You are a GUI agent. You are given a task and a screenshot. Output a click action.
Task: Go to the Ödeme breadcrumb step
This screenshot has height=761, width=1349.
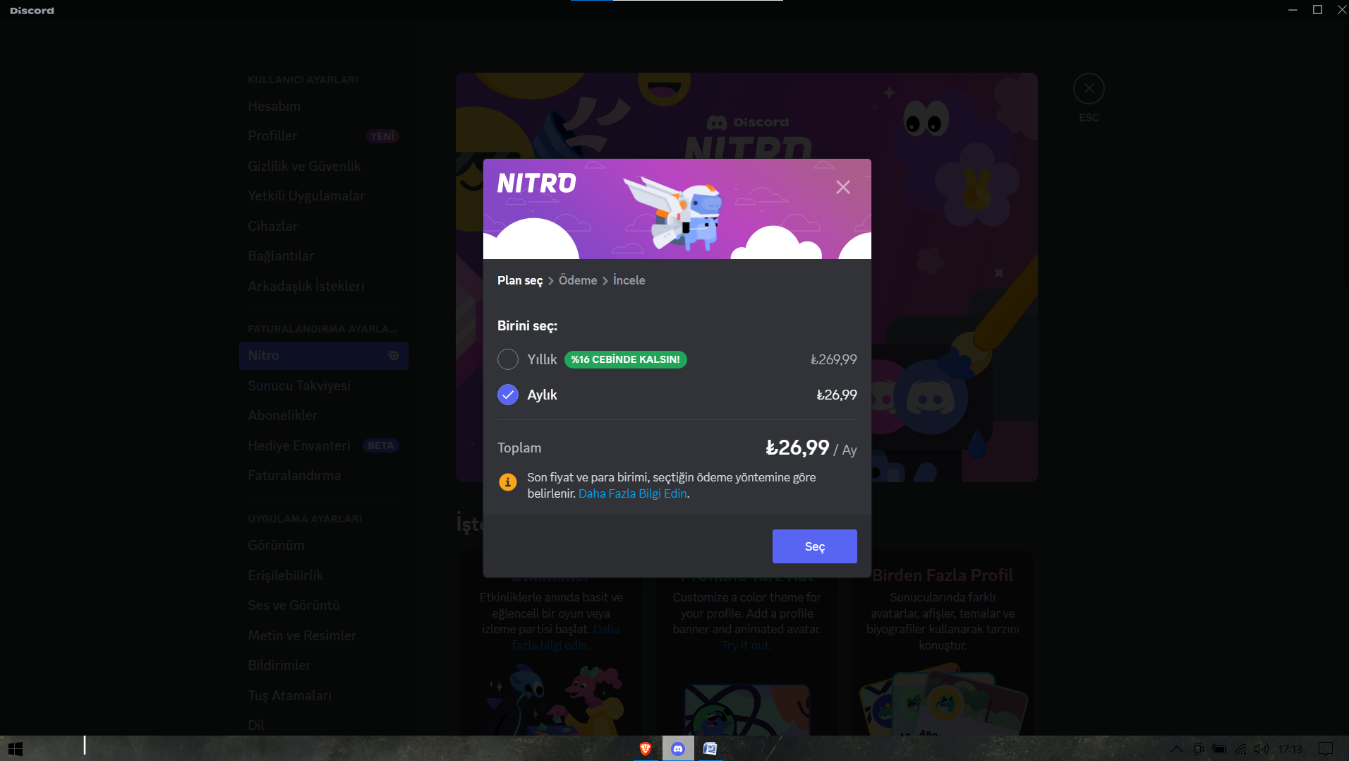pos(578,280)
